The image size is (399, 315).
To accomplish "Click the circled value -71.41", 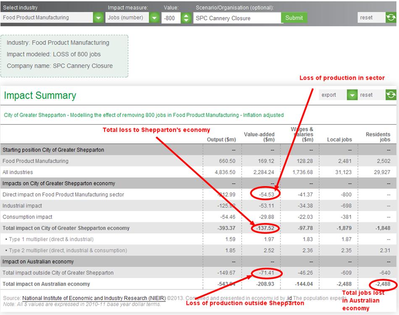I will (266, 273).
